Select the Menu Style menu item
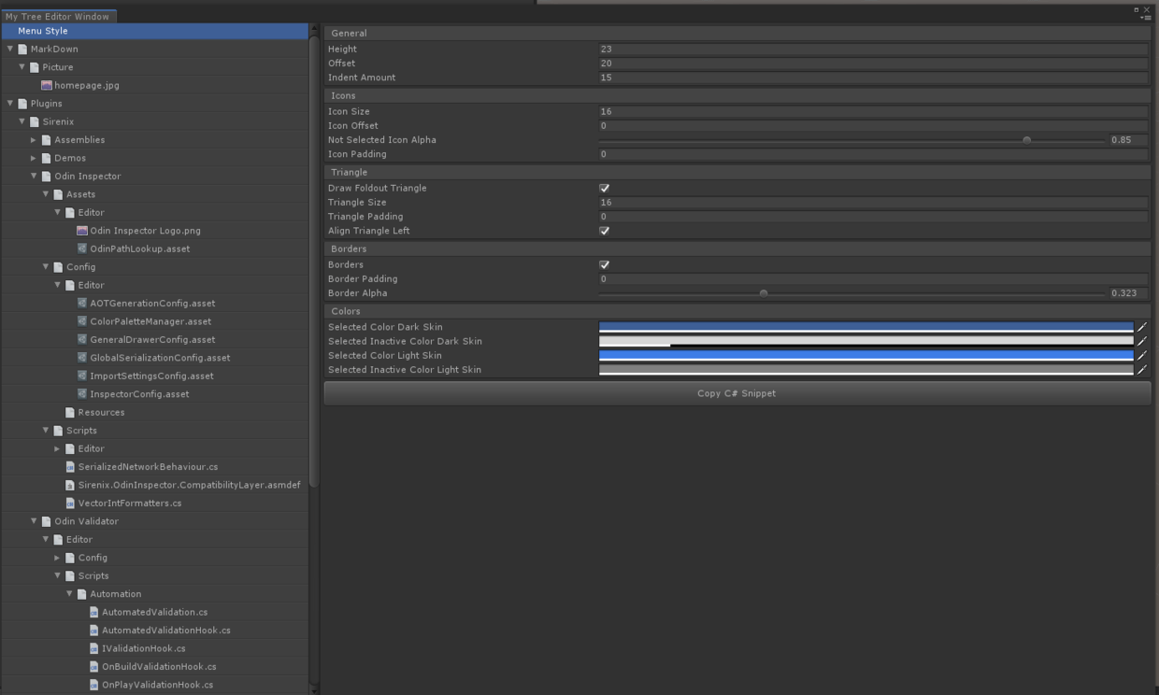 point(43,31)
